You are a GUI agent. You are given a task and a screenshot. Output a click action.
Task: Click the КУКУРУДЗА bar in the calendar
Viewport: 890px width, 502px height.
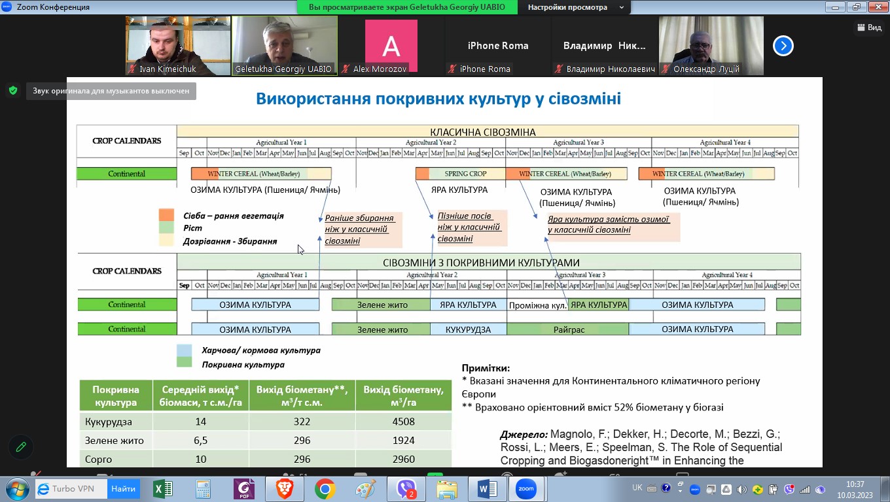[469, 329]
